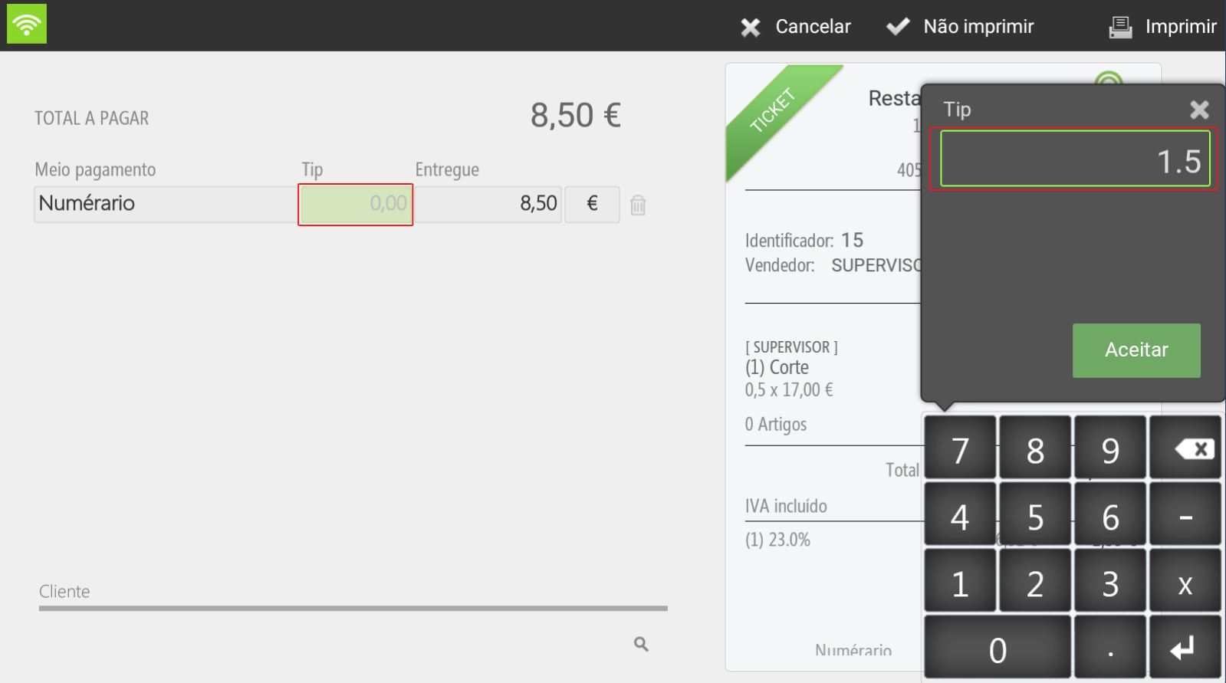Click the Entregue amount field 8,50
Viewport: 1226px width, 683px height.
[x=488, y=205]
